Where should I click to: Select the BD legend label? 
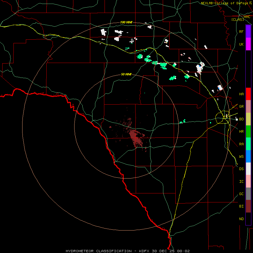tap(241, 119)
